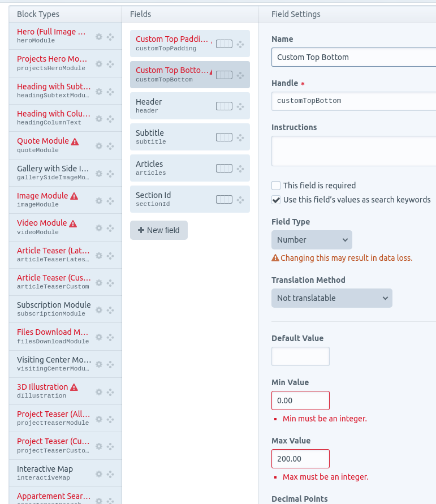Click the Max Value input box

tap(300, 458)
